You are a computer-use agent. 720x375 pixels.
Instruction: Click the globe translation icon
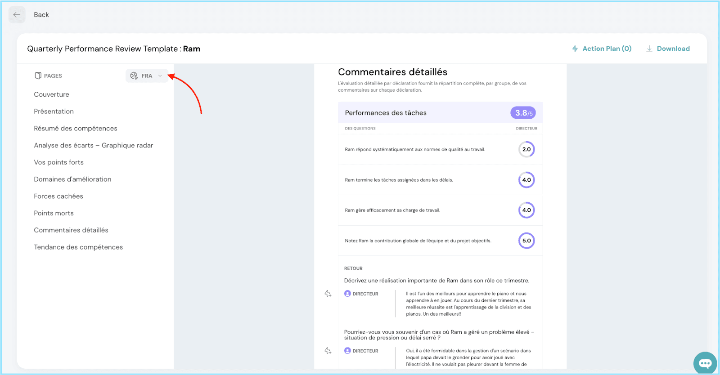[134, 76]
